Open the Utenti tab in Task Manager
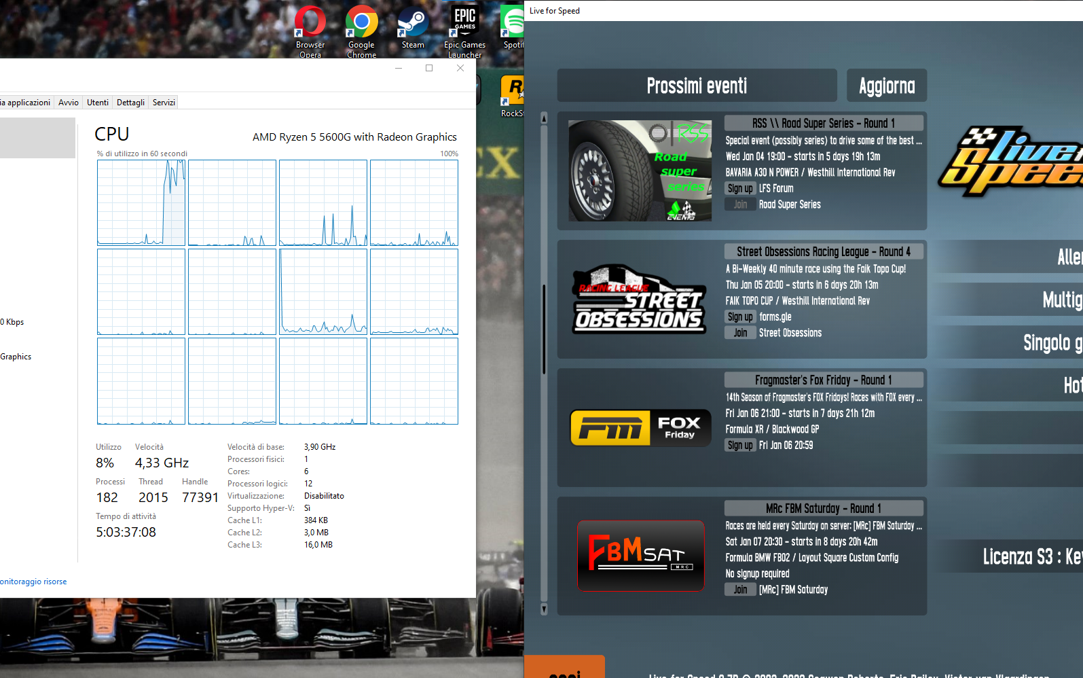The width and height of the screenshot is (1083, 678). [x=98, y=103]
